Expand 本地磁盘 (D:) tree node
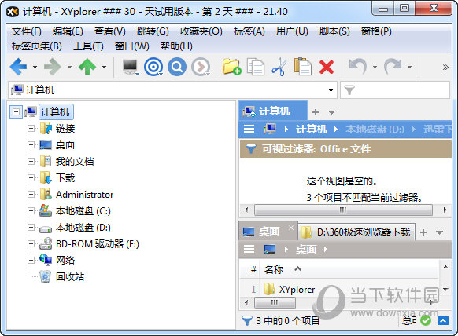Viewport: 458px width, 336px height. 31,227
